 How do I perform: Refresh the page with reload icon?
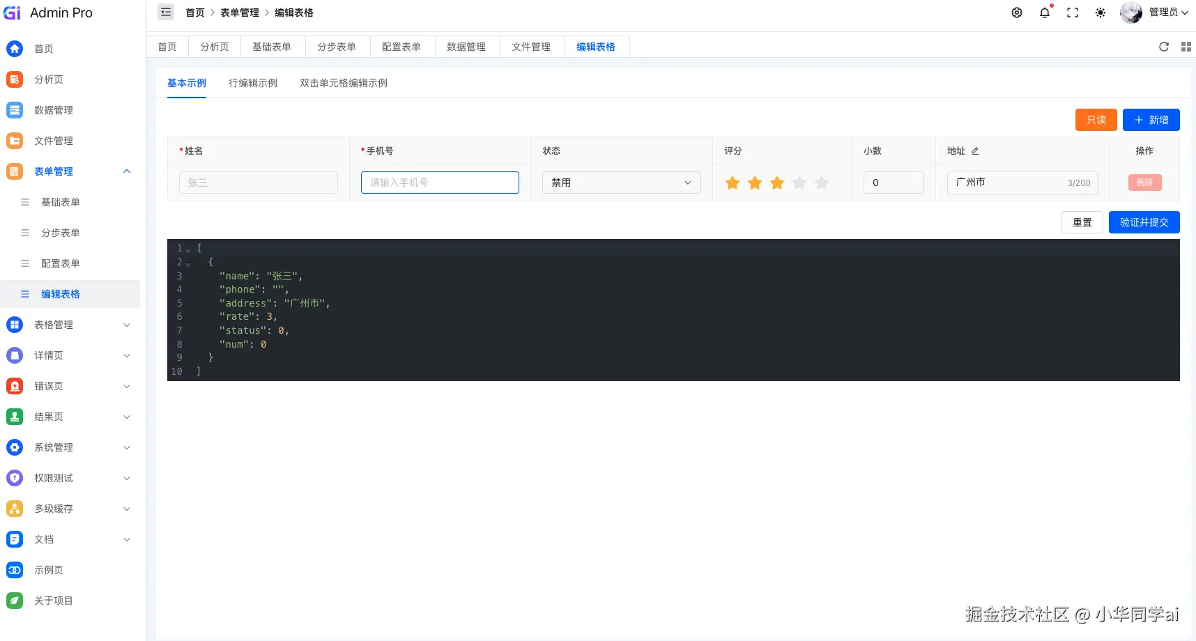point(1164,47)
